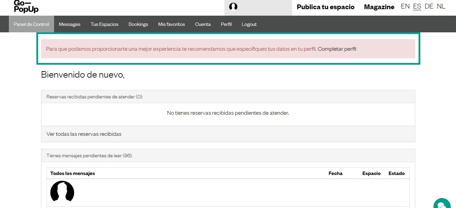The height and width of the screenshot is (208, 456).
Task: Open Mis favoritos
Action: (x=171, y=24)
